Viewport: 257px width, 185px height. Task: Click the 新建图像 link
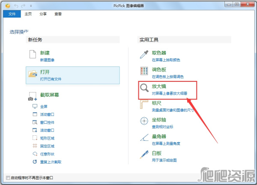tap(47, 60)
